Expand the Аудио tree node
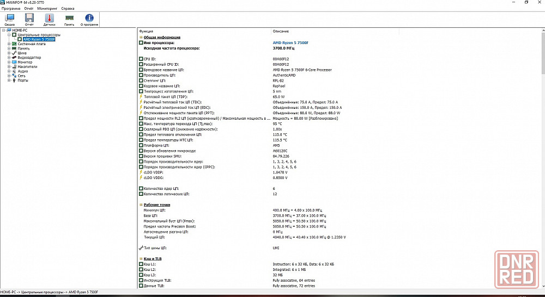This screenshot has width=545, height=297. tap(9, 71)
